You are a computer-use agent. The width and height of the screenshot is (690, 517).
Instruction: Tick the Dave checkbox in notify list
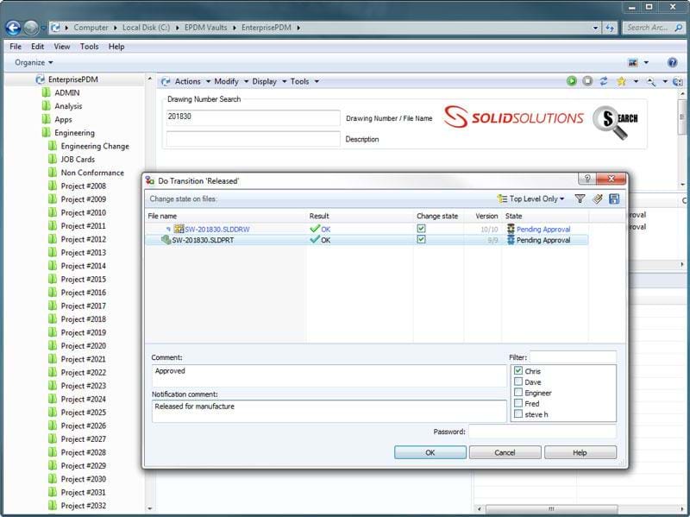click(518, 381)
